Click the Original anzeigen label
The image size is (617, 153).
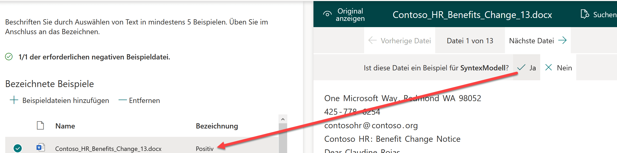coord(350,15)
